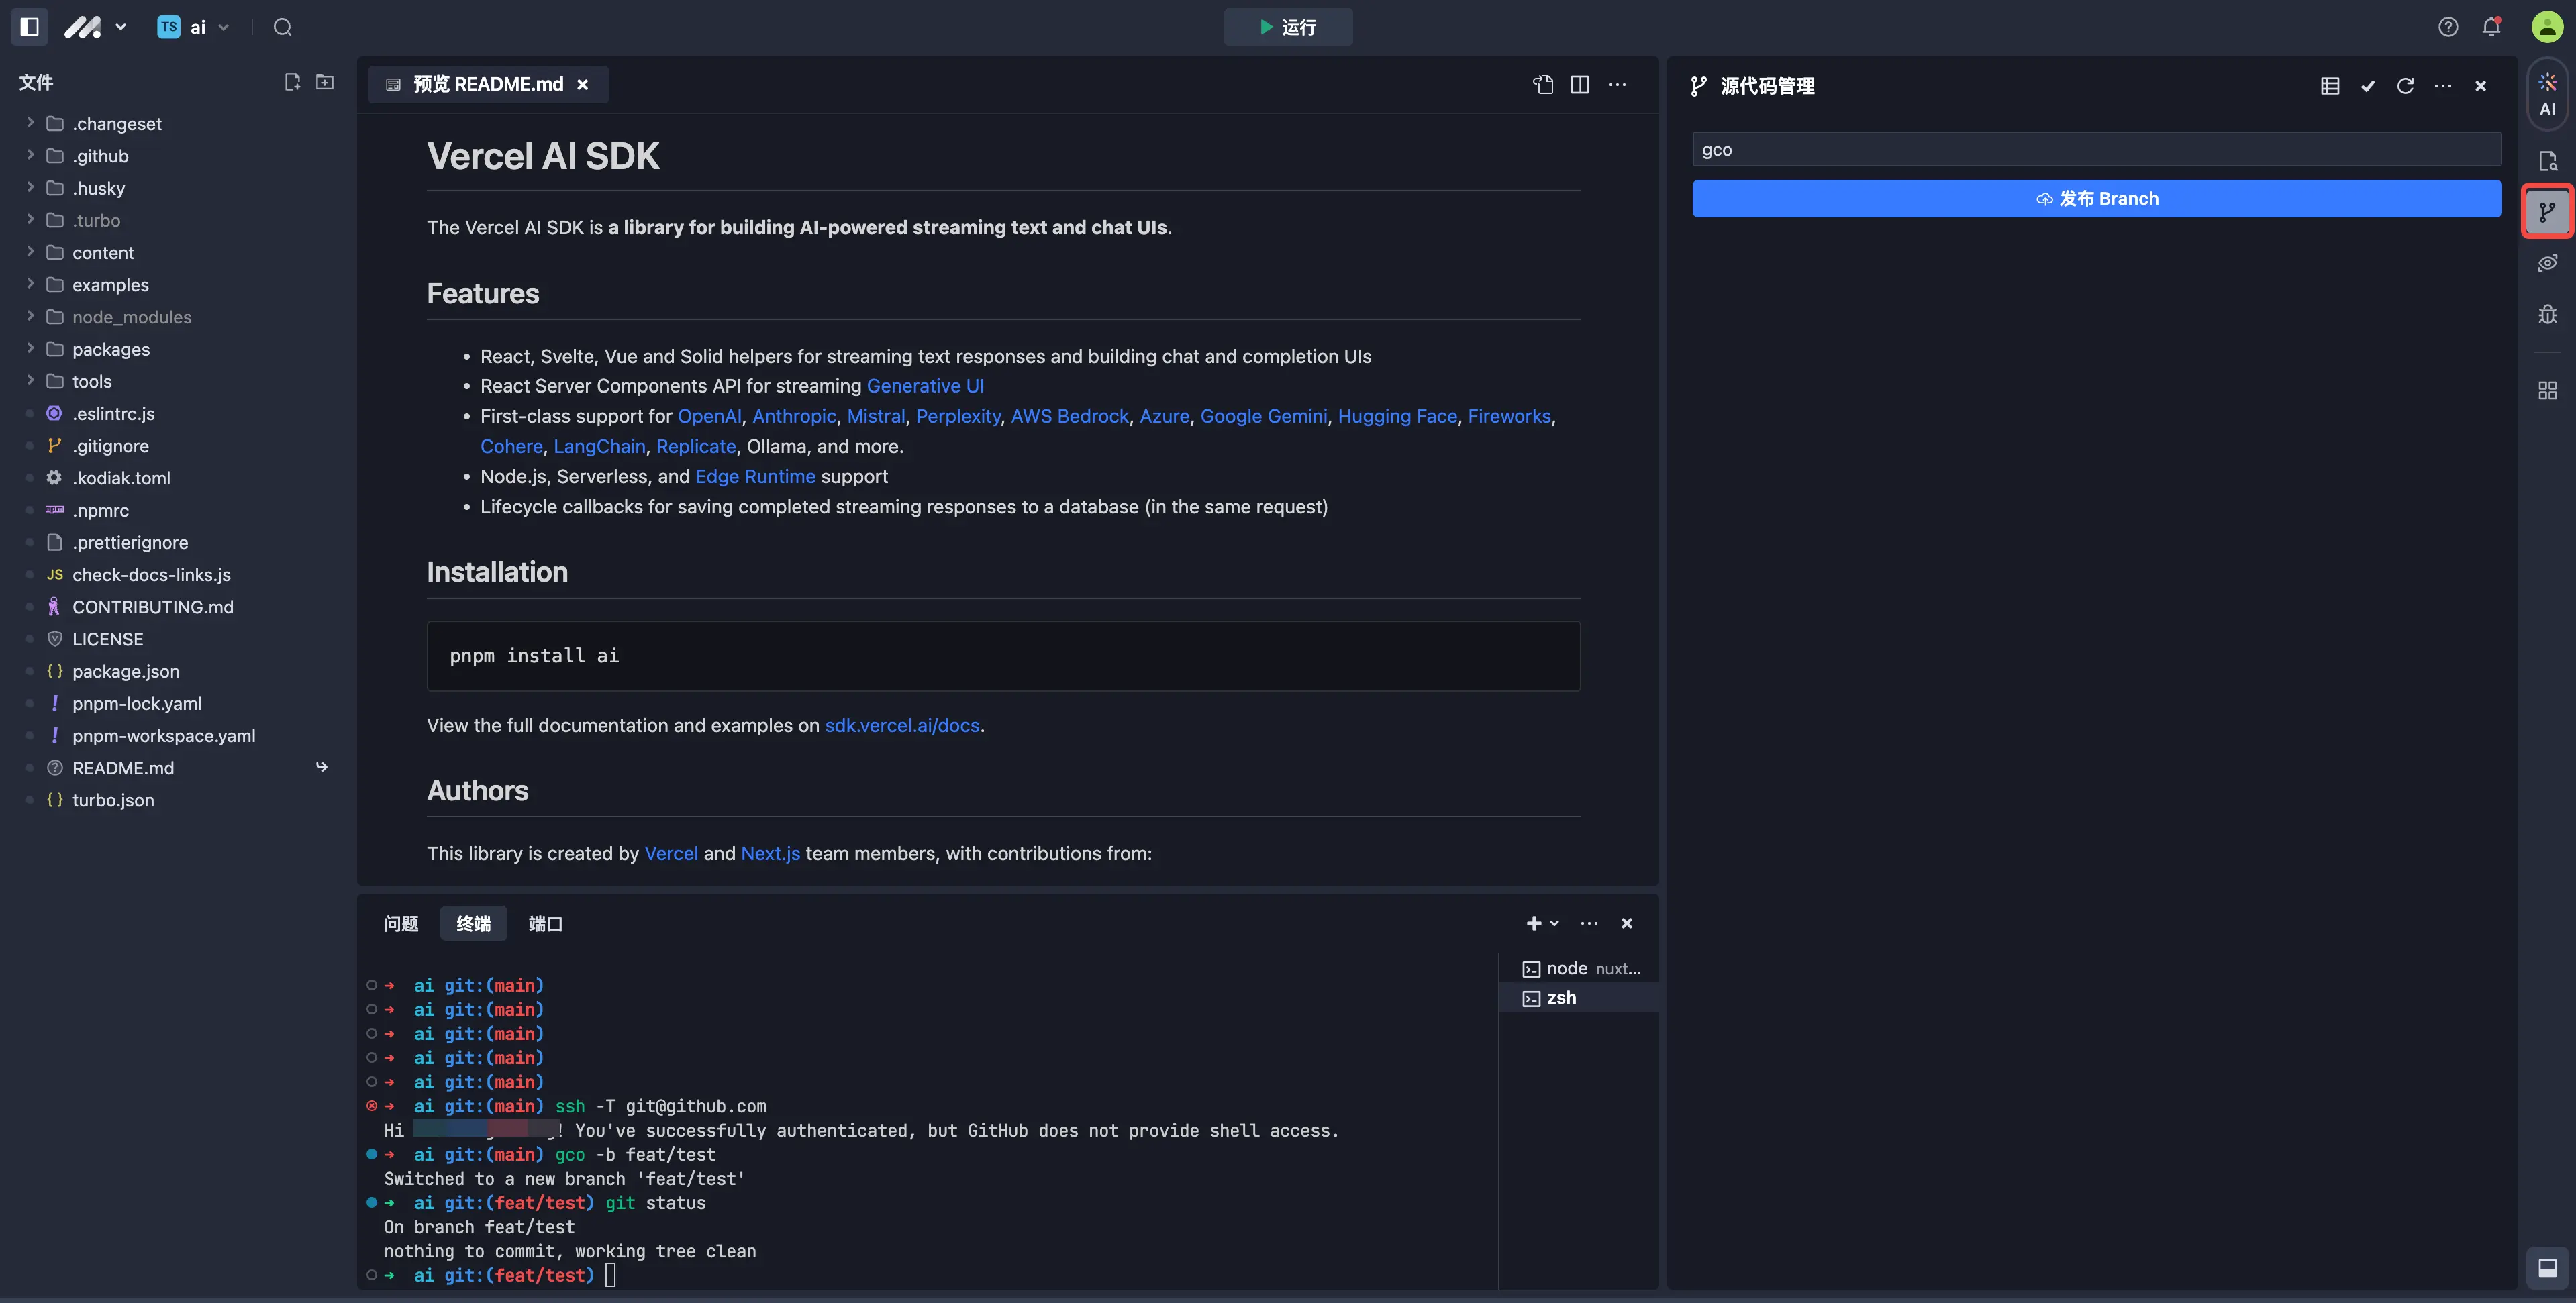Split the editor with the split icon

tap(1580, 85)
